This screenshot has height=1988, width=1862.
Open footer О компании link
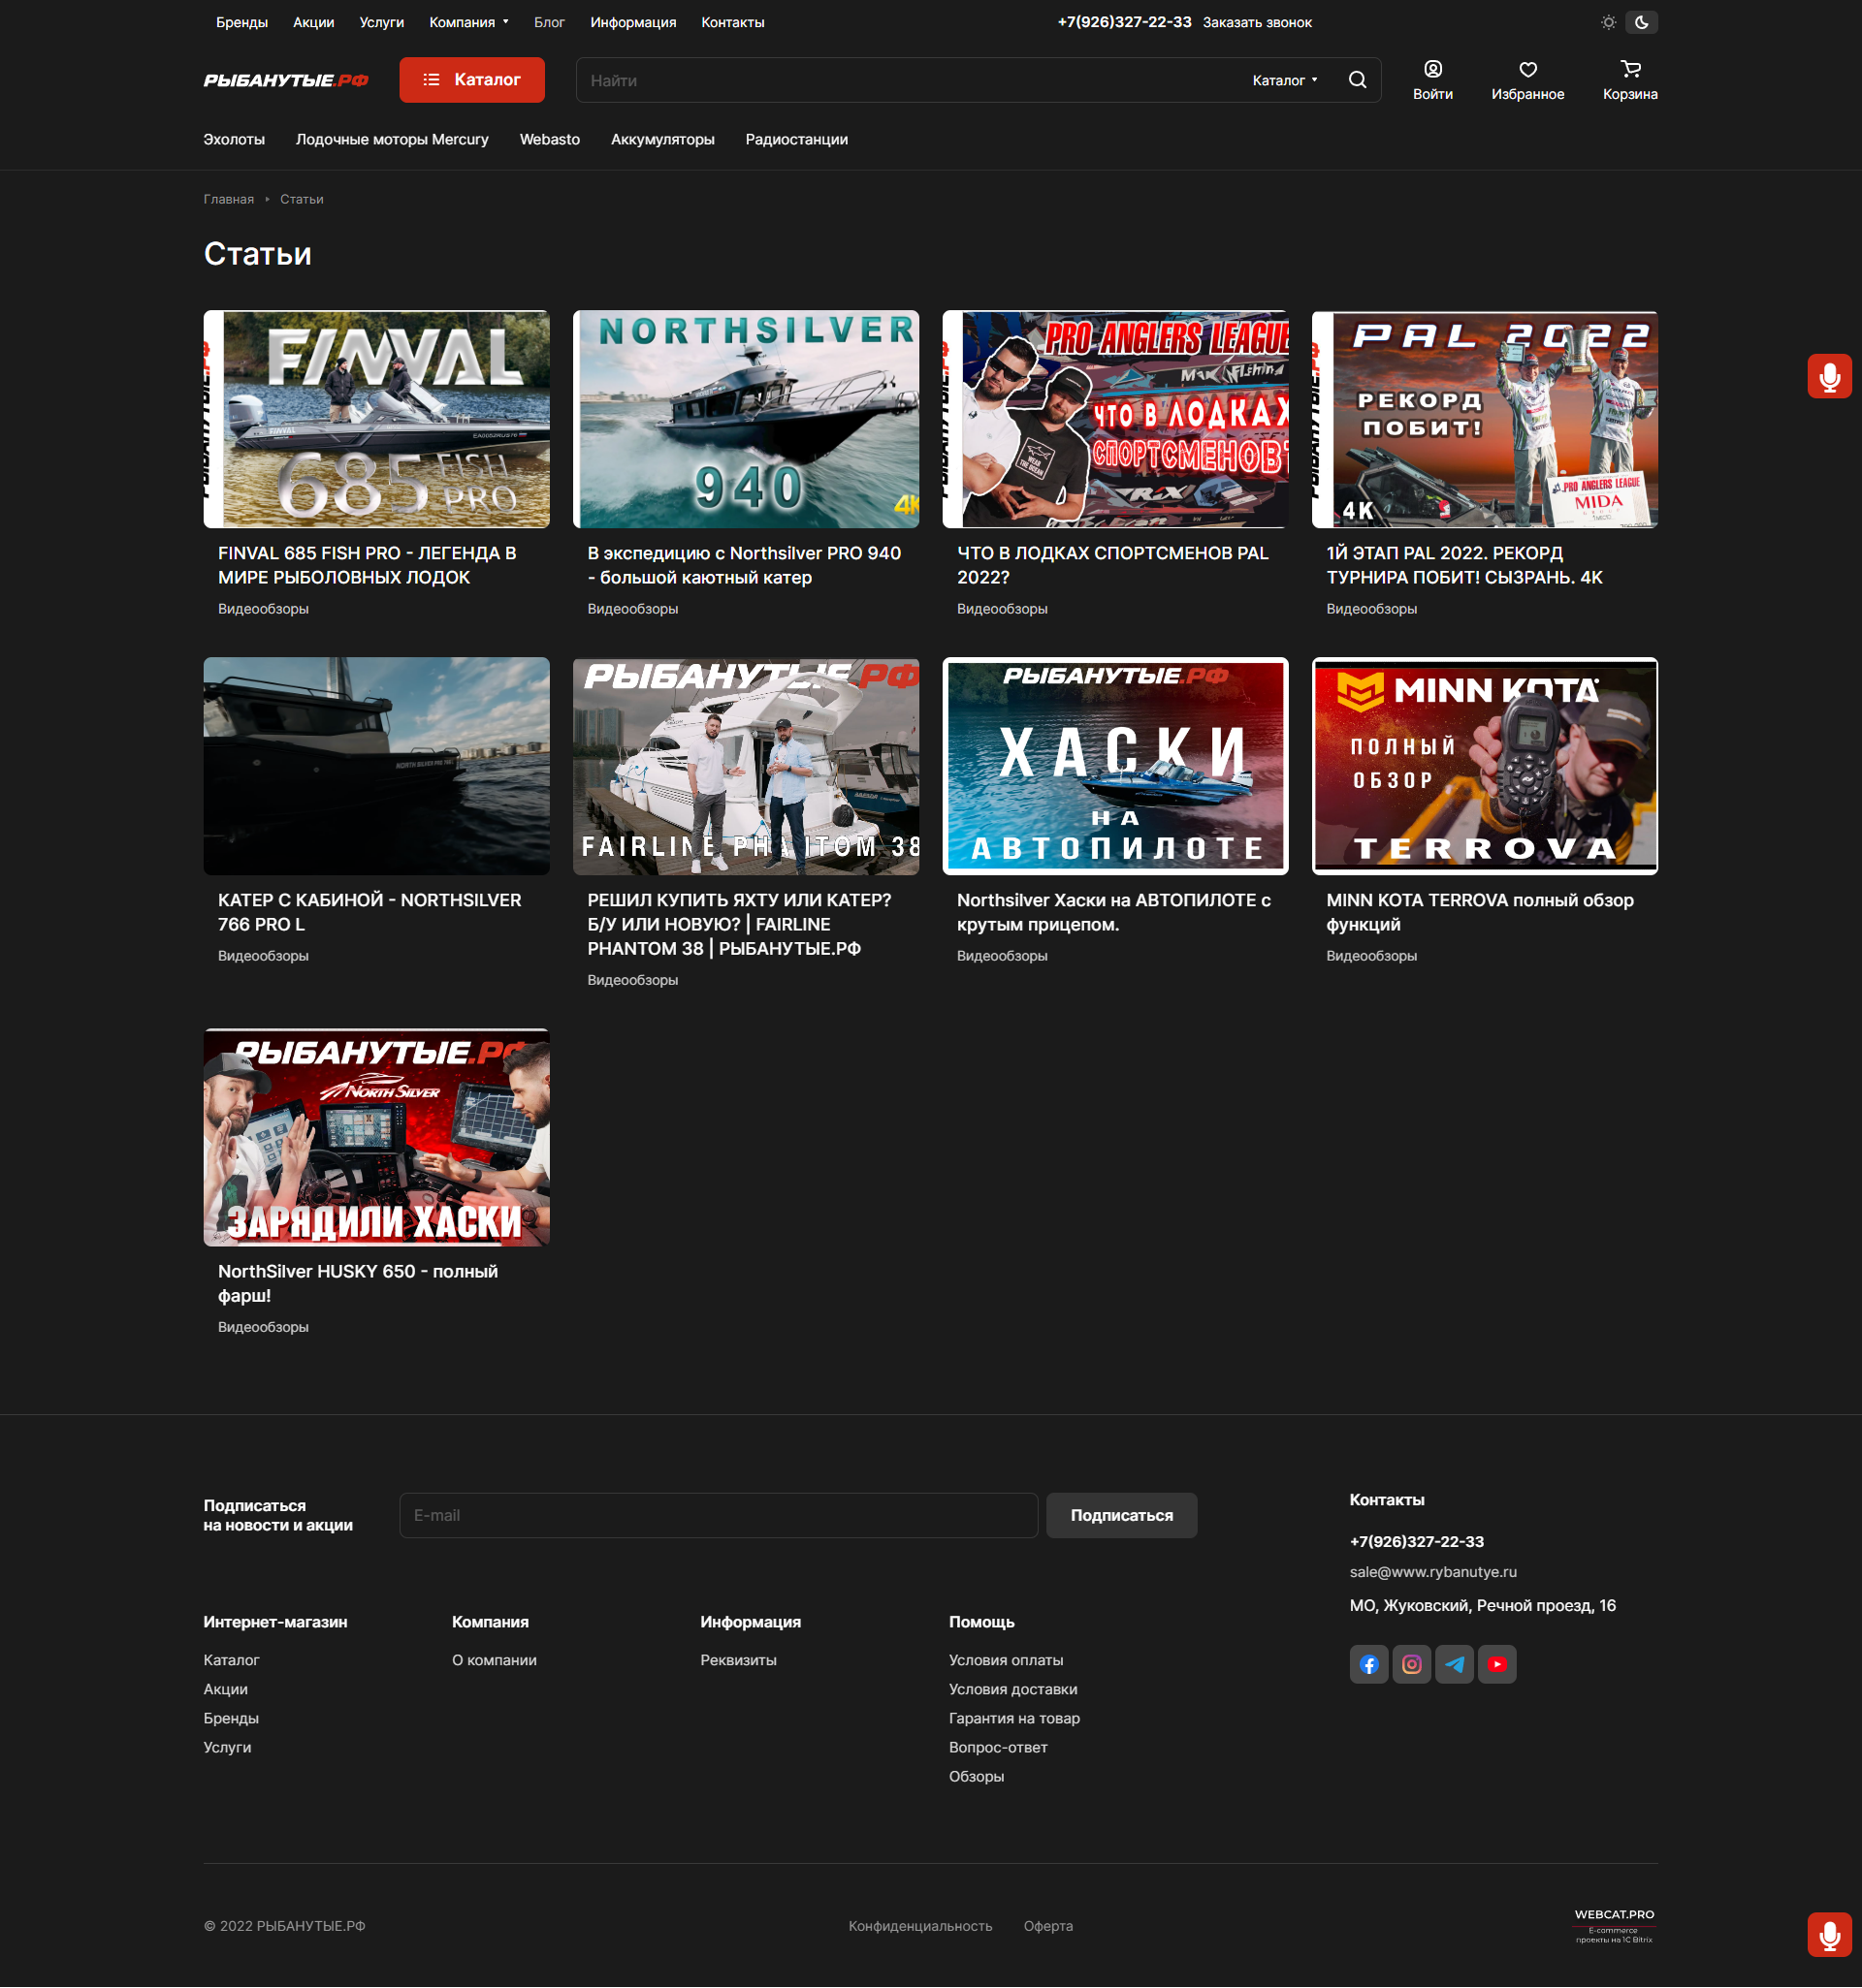tap(495, 1660)
